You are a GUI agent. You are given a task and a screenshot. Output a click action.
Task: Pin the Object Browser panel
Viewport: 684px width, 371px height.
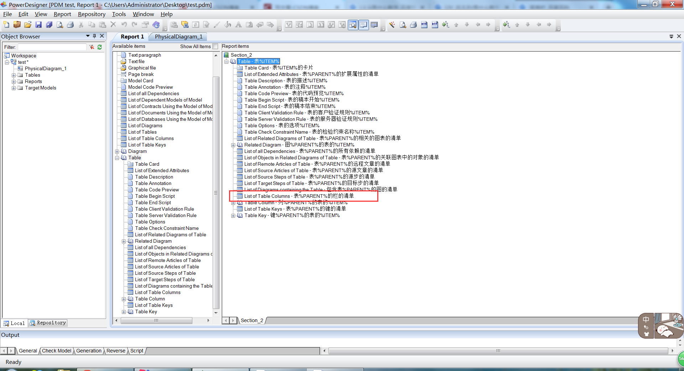coord(94,36)
